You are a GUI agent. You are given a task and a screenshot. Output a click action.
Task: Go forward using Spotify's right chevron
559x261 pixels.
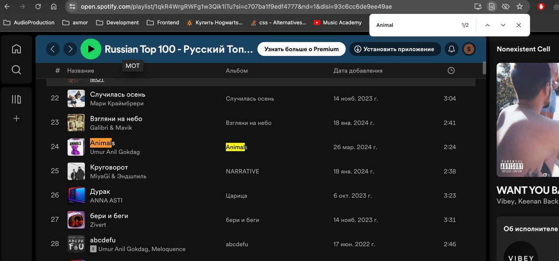point(70,49)
